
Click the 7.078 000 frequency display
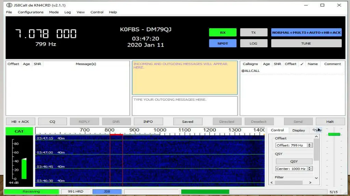pyautogui.click(x=46, y=34)
